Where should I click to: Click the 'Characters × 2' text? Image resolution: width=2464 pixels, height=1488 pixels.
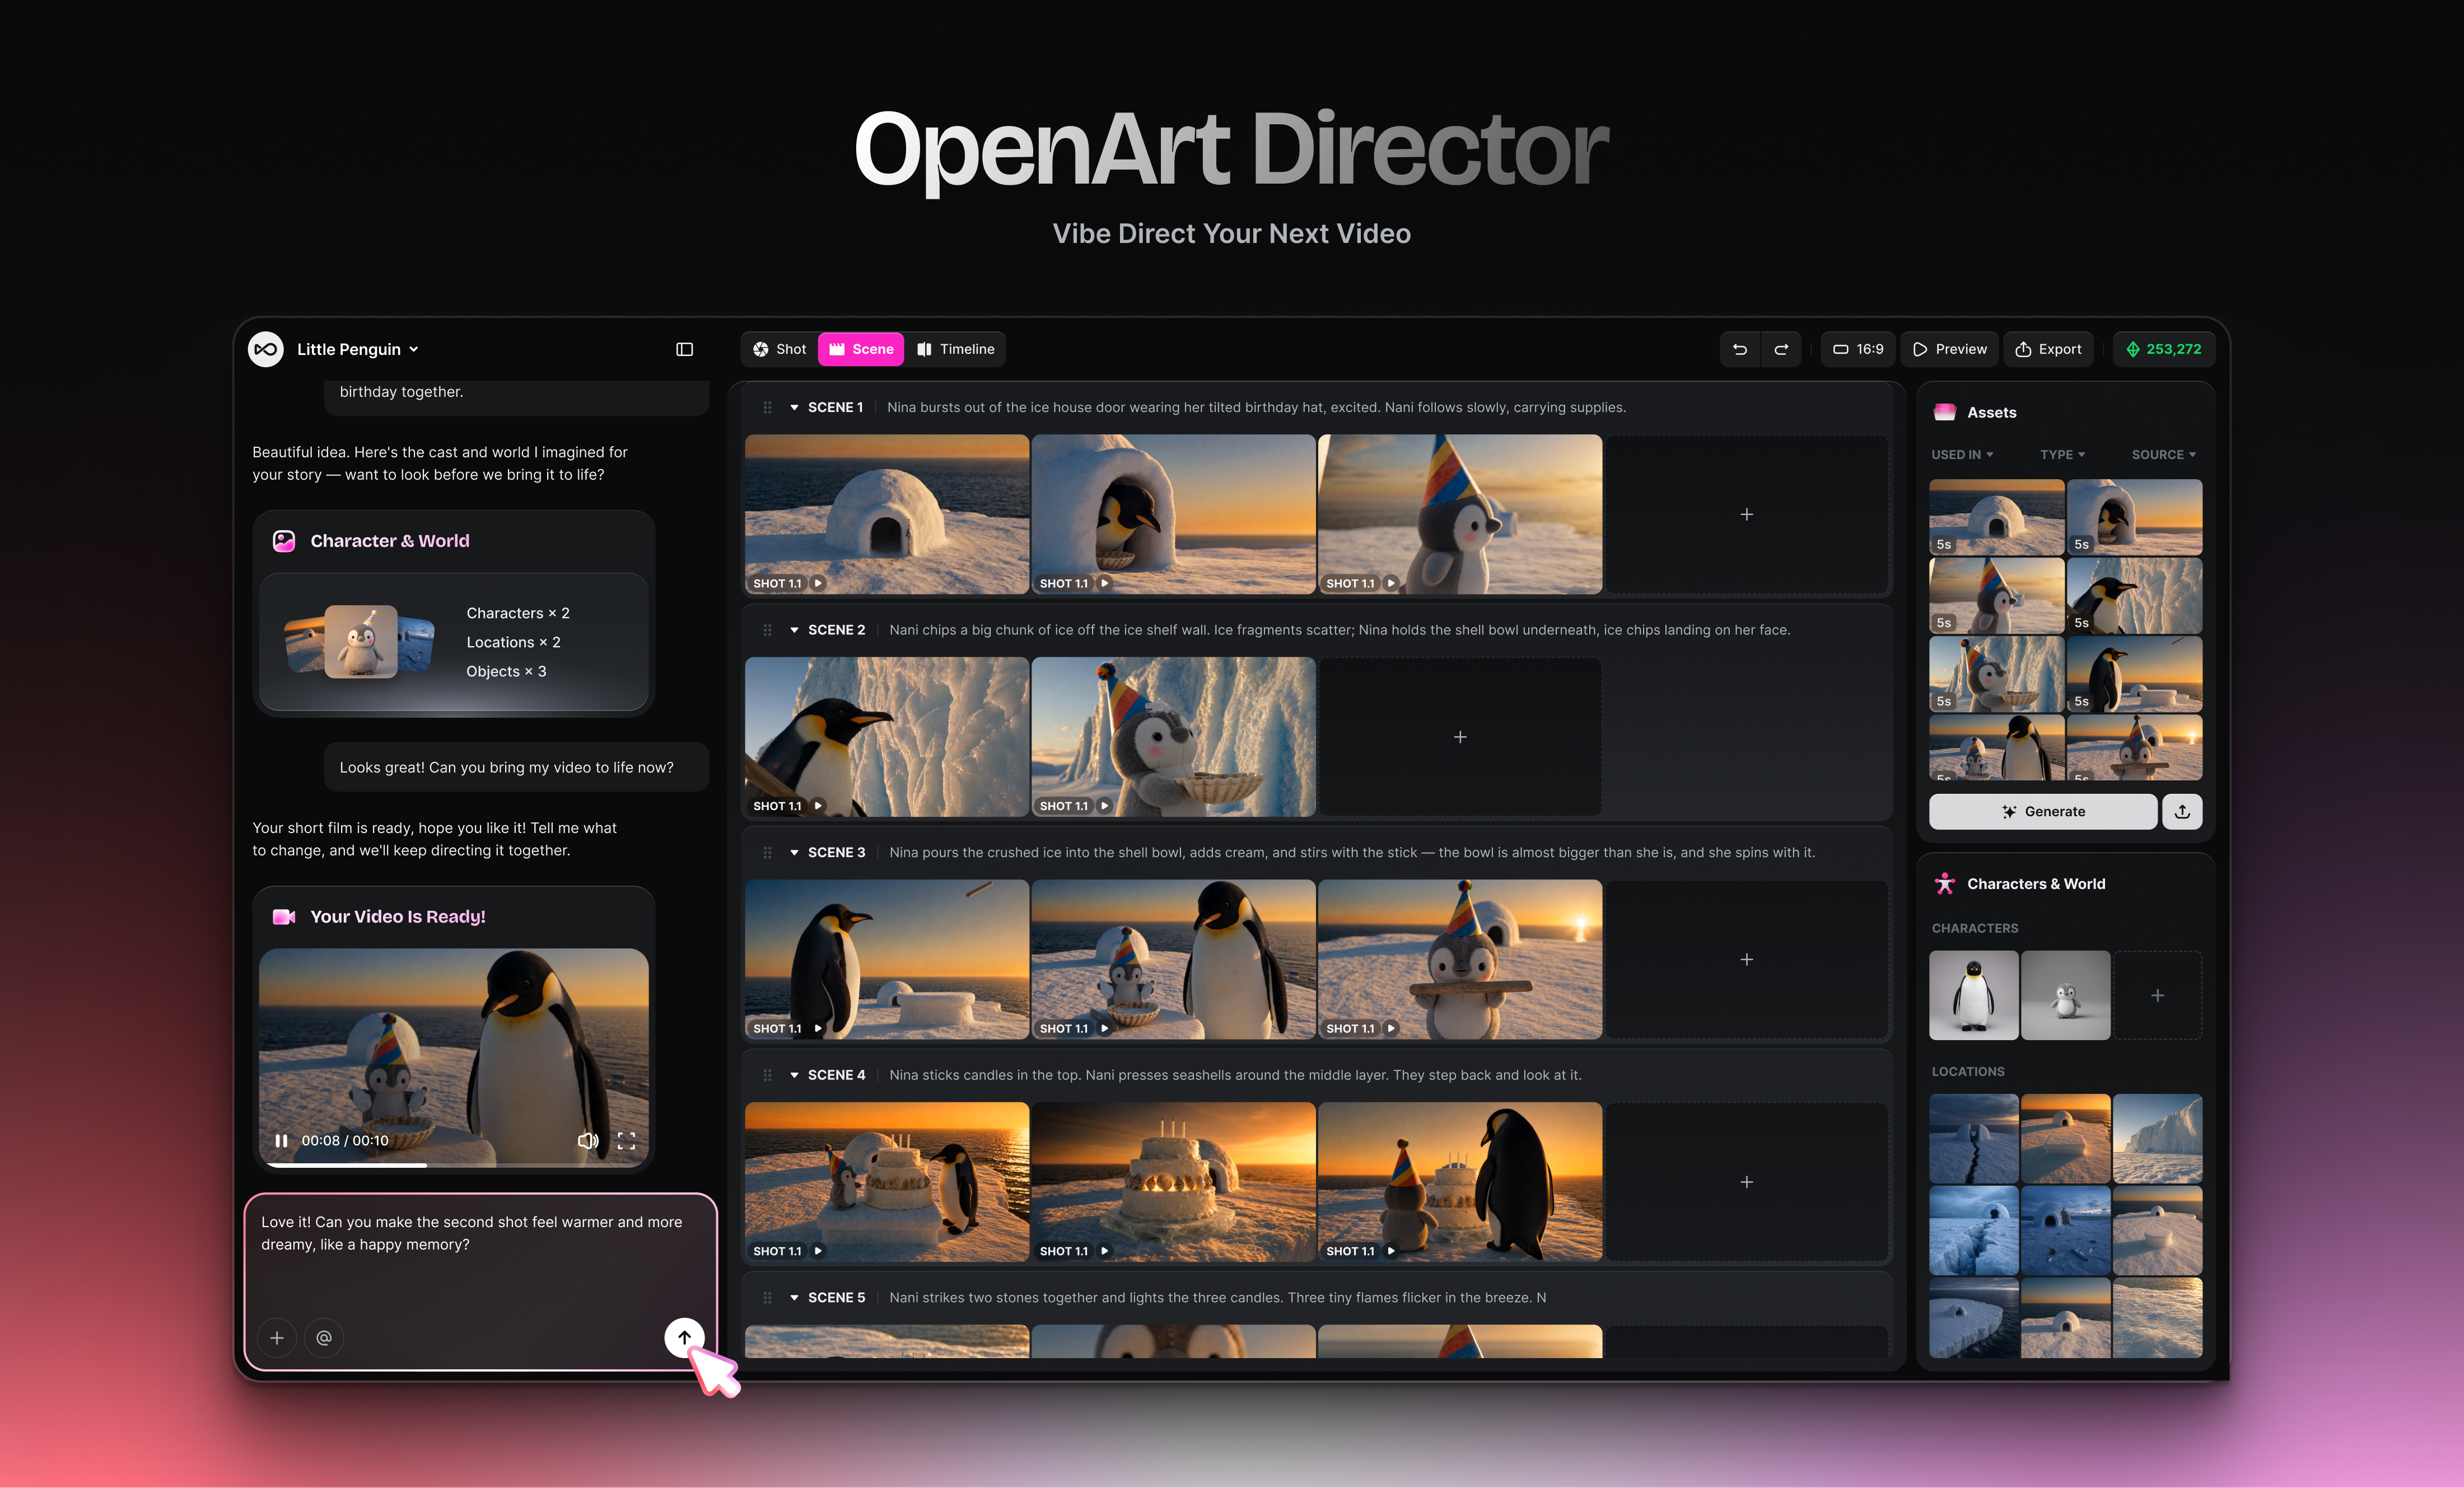[x=518, y=613]
